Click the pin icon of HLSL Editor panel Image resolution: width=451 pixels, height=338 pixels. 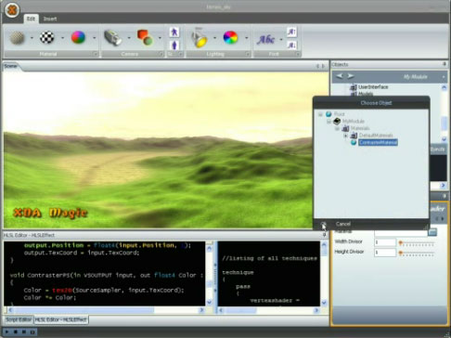324,235
